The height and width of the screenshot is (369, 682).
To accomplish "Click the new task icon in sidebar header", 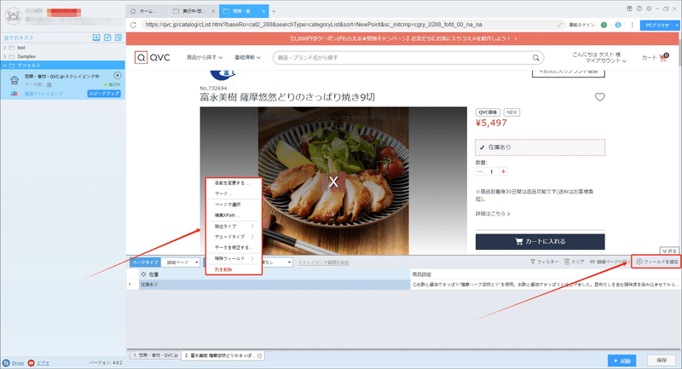I will click(107, 37).
